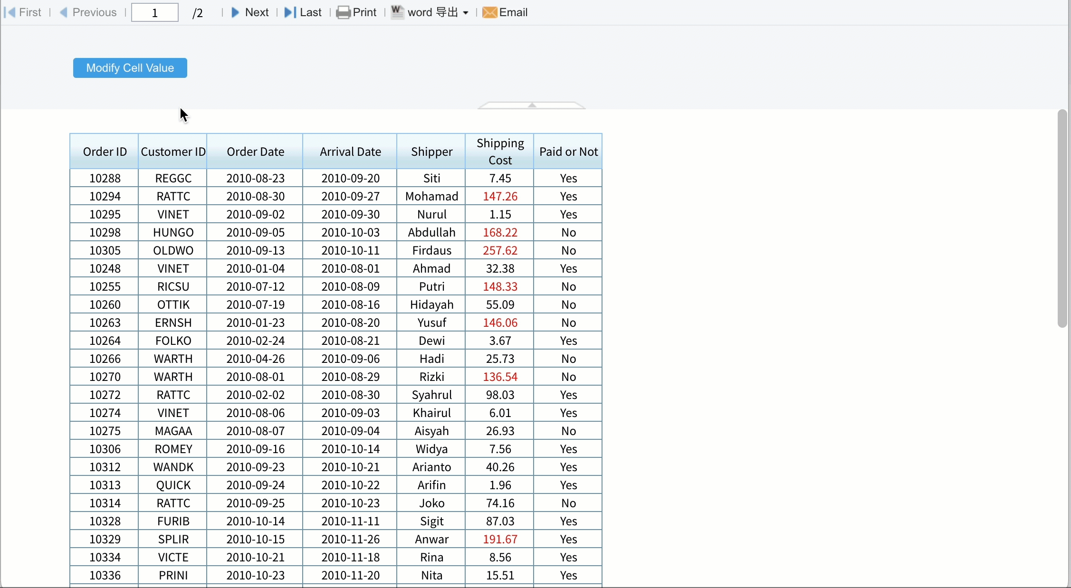Export the report to Word
The image size is (1071, 588).
[428, 12]
